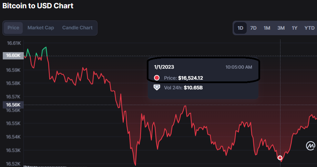Click the 16.54K y-axis label

13,137
